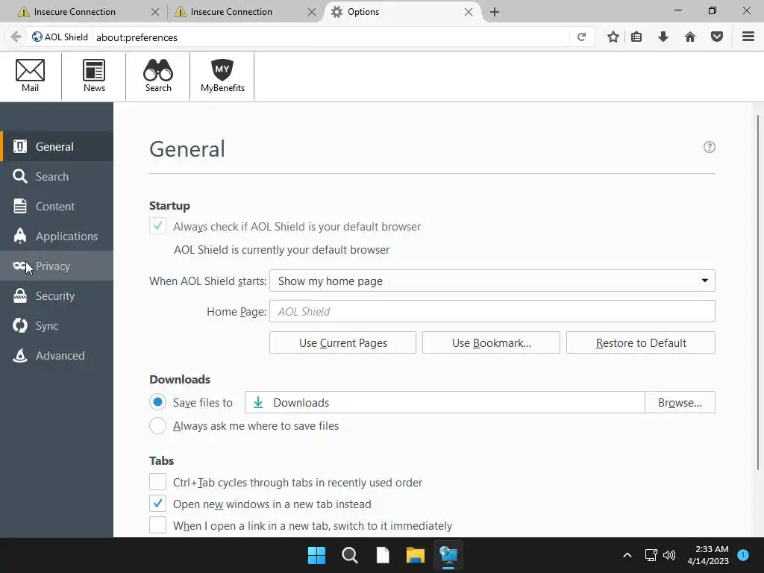Open the downloads arrow icon
The width and height of the screenshot is (764, 573).
663,37
